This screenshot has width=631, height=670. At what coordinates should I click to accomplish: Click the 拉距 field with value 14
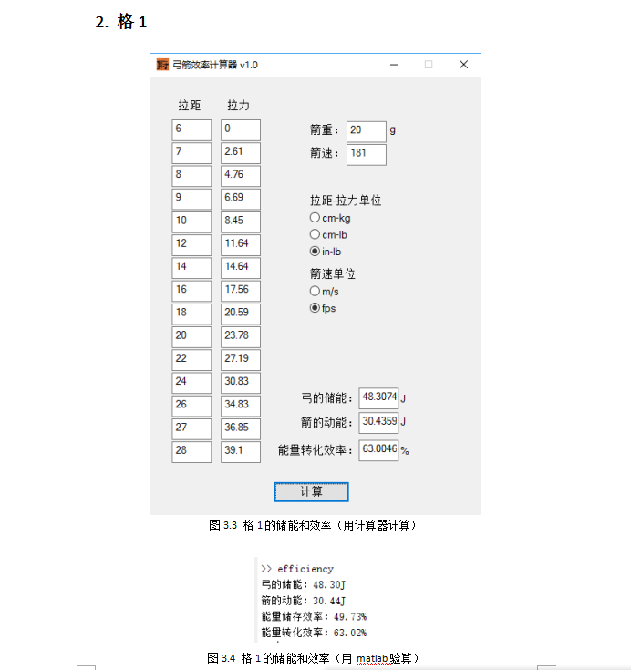coord(191,268)
